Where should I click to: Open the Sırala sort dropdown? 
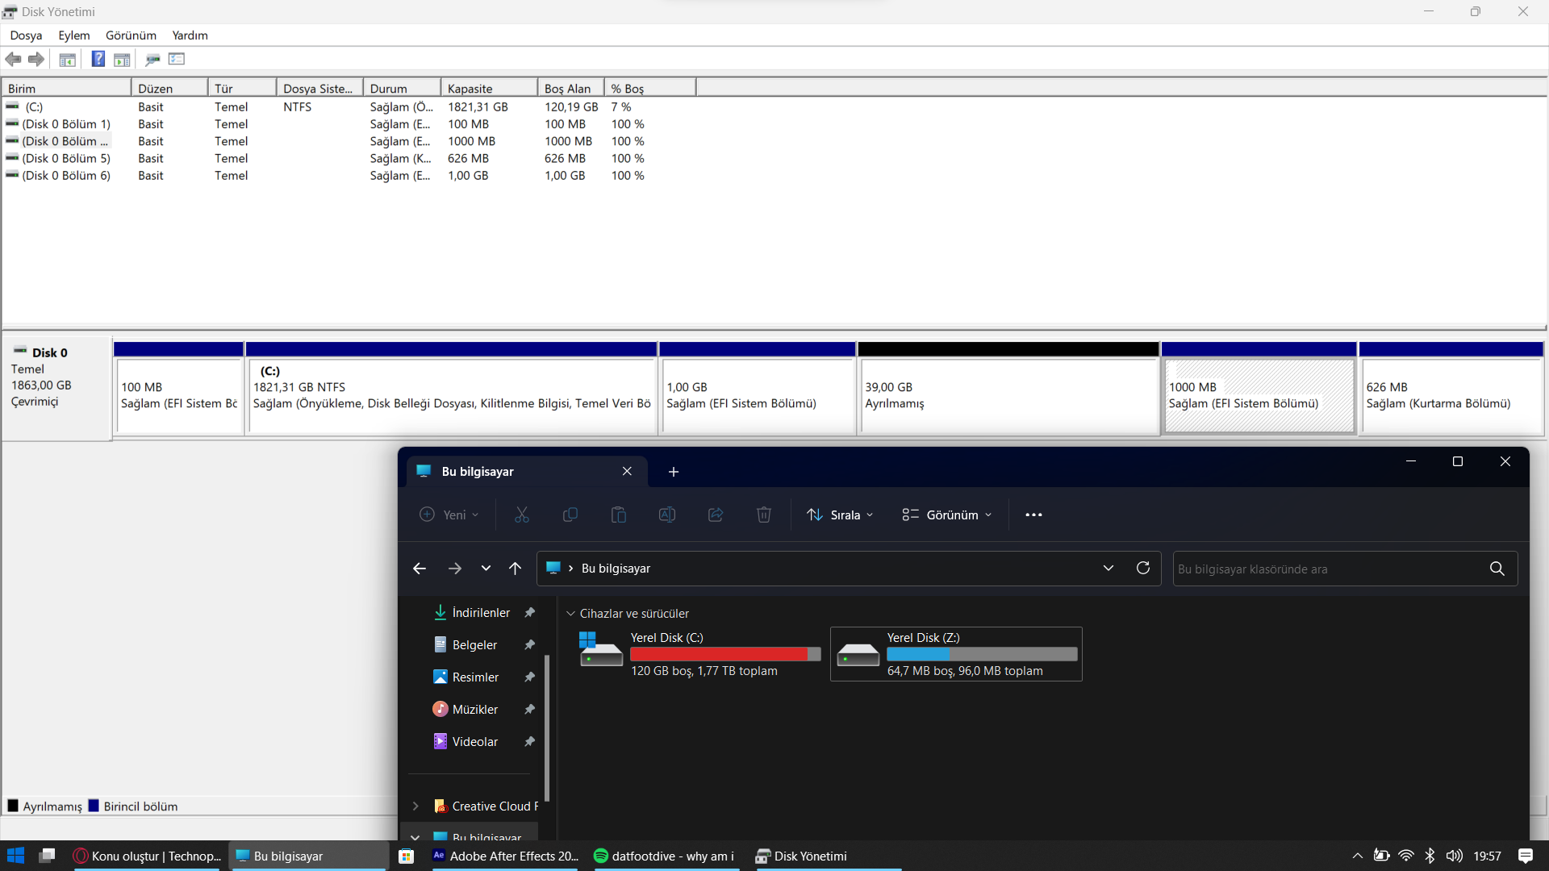(x=840, y=515)
